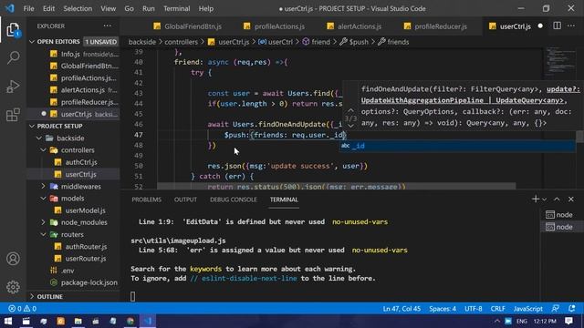Screen dimensions: 584x328
Task: Open the Search view in activity bar
Action: pos(13,57)
